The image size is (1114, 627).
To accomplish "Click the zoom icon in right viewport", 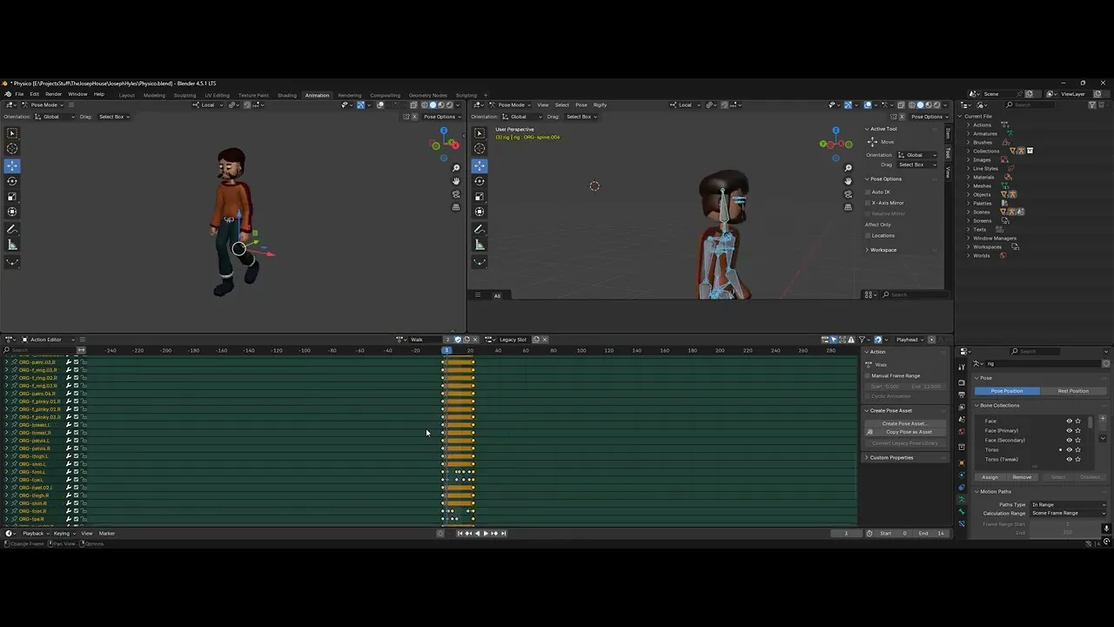I will tap(849, 168).
